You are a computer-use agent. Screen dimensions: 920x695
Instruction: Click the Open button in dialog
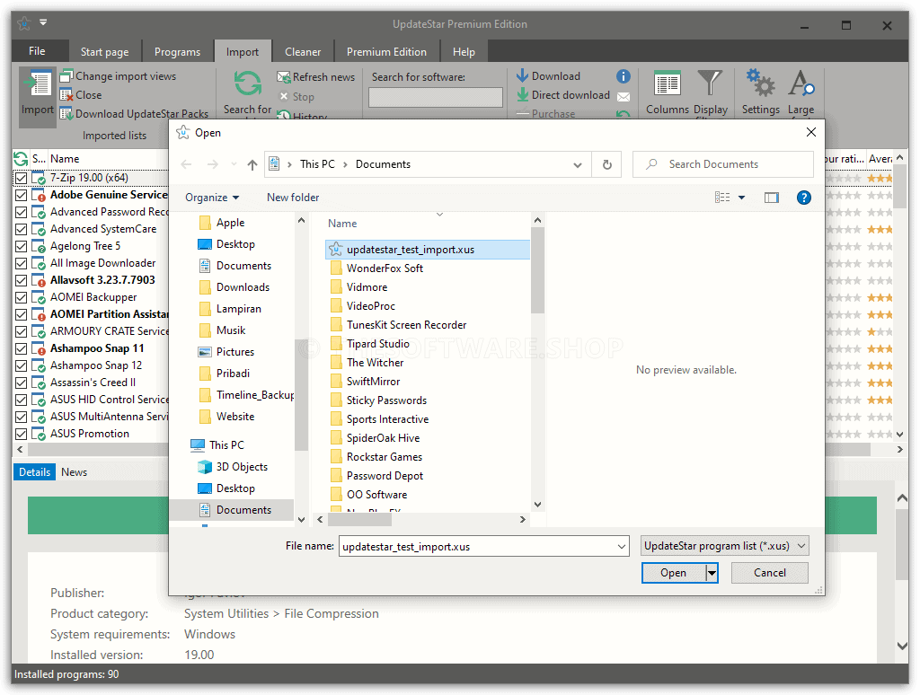(x=674, y=572)
